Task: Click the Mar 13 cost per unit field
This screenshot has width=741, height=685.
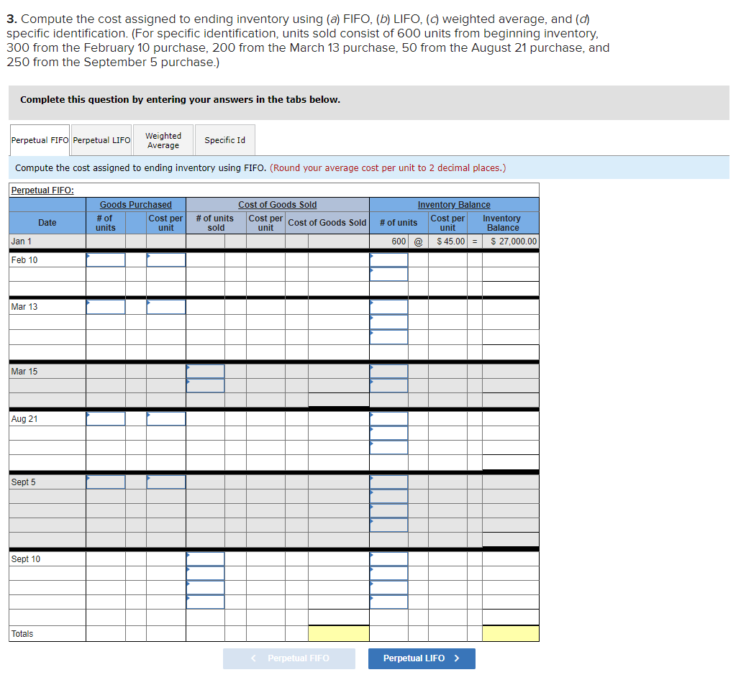Action: click(x=166, y=306)
